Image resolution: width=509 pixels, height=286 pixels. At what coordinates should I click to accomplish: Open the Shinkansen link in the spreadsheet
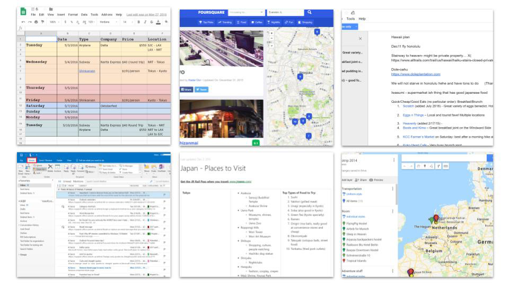pyautogui.click(x=87, y=70)
